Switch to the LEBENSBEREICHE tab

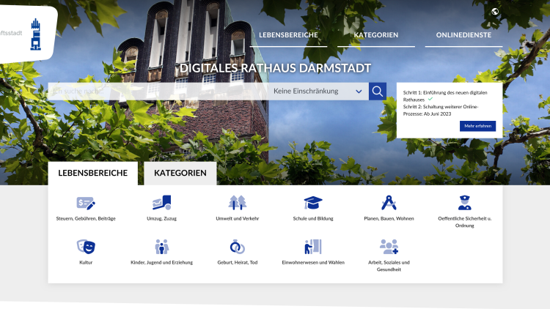pyautogui.click(x=93, y=173)
